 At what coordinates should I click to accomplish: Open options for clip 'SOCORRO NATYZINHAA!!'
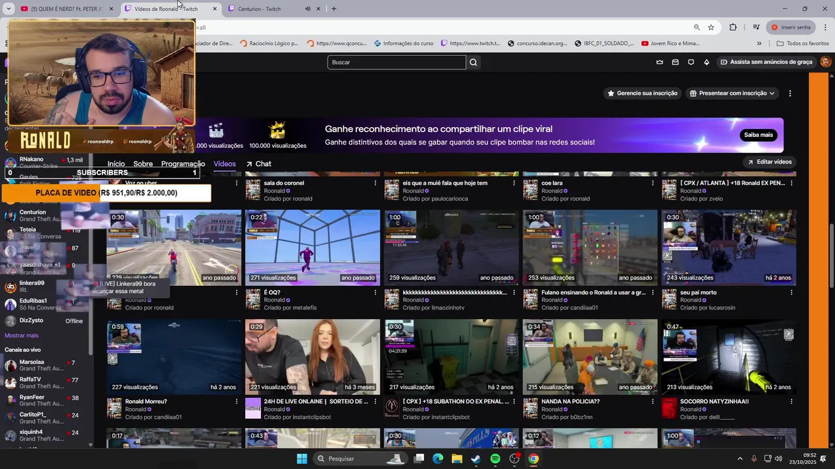point(792,402)
